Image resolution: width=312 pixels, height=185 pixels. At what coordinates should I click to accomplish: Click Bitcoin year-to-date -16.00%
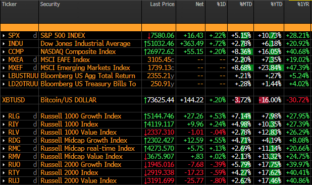(270, 100)
